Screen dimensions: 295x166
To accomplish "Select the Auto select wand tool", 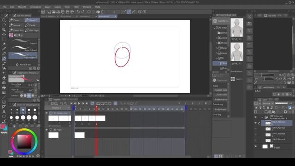I will (x=4, y=44).
